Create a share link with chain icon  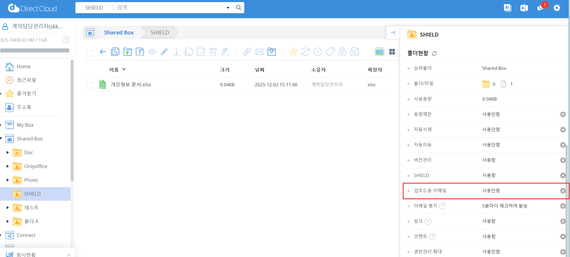[247, 52]
